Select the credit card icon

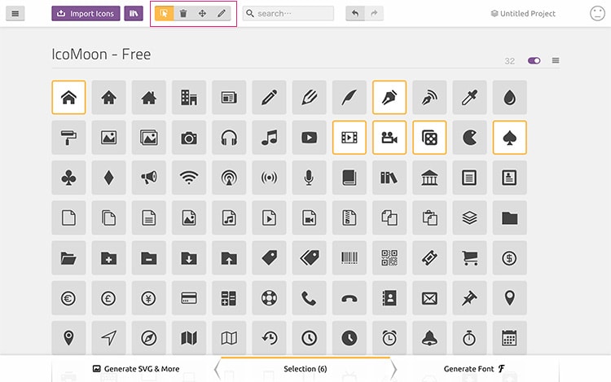[x=189, y=298]
